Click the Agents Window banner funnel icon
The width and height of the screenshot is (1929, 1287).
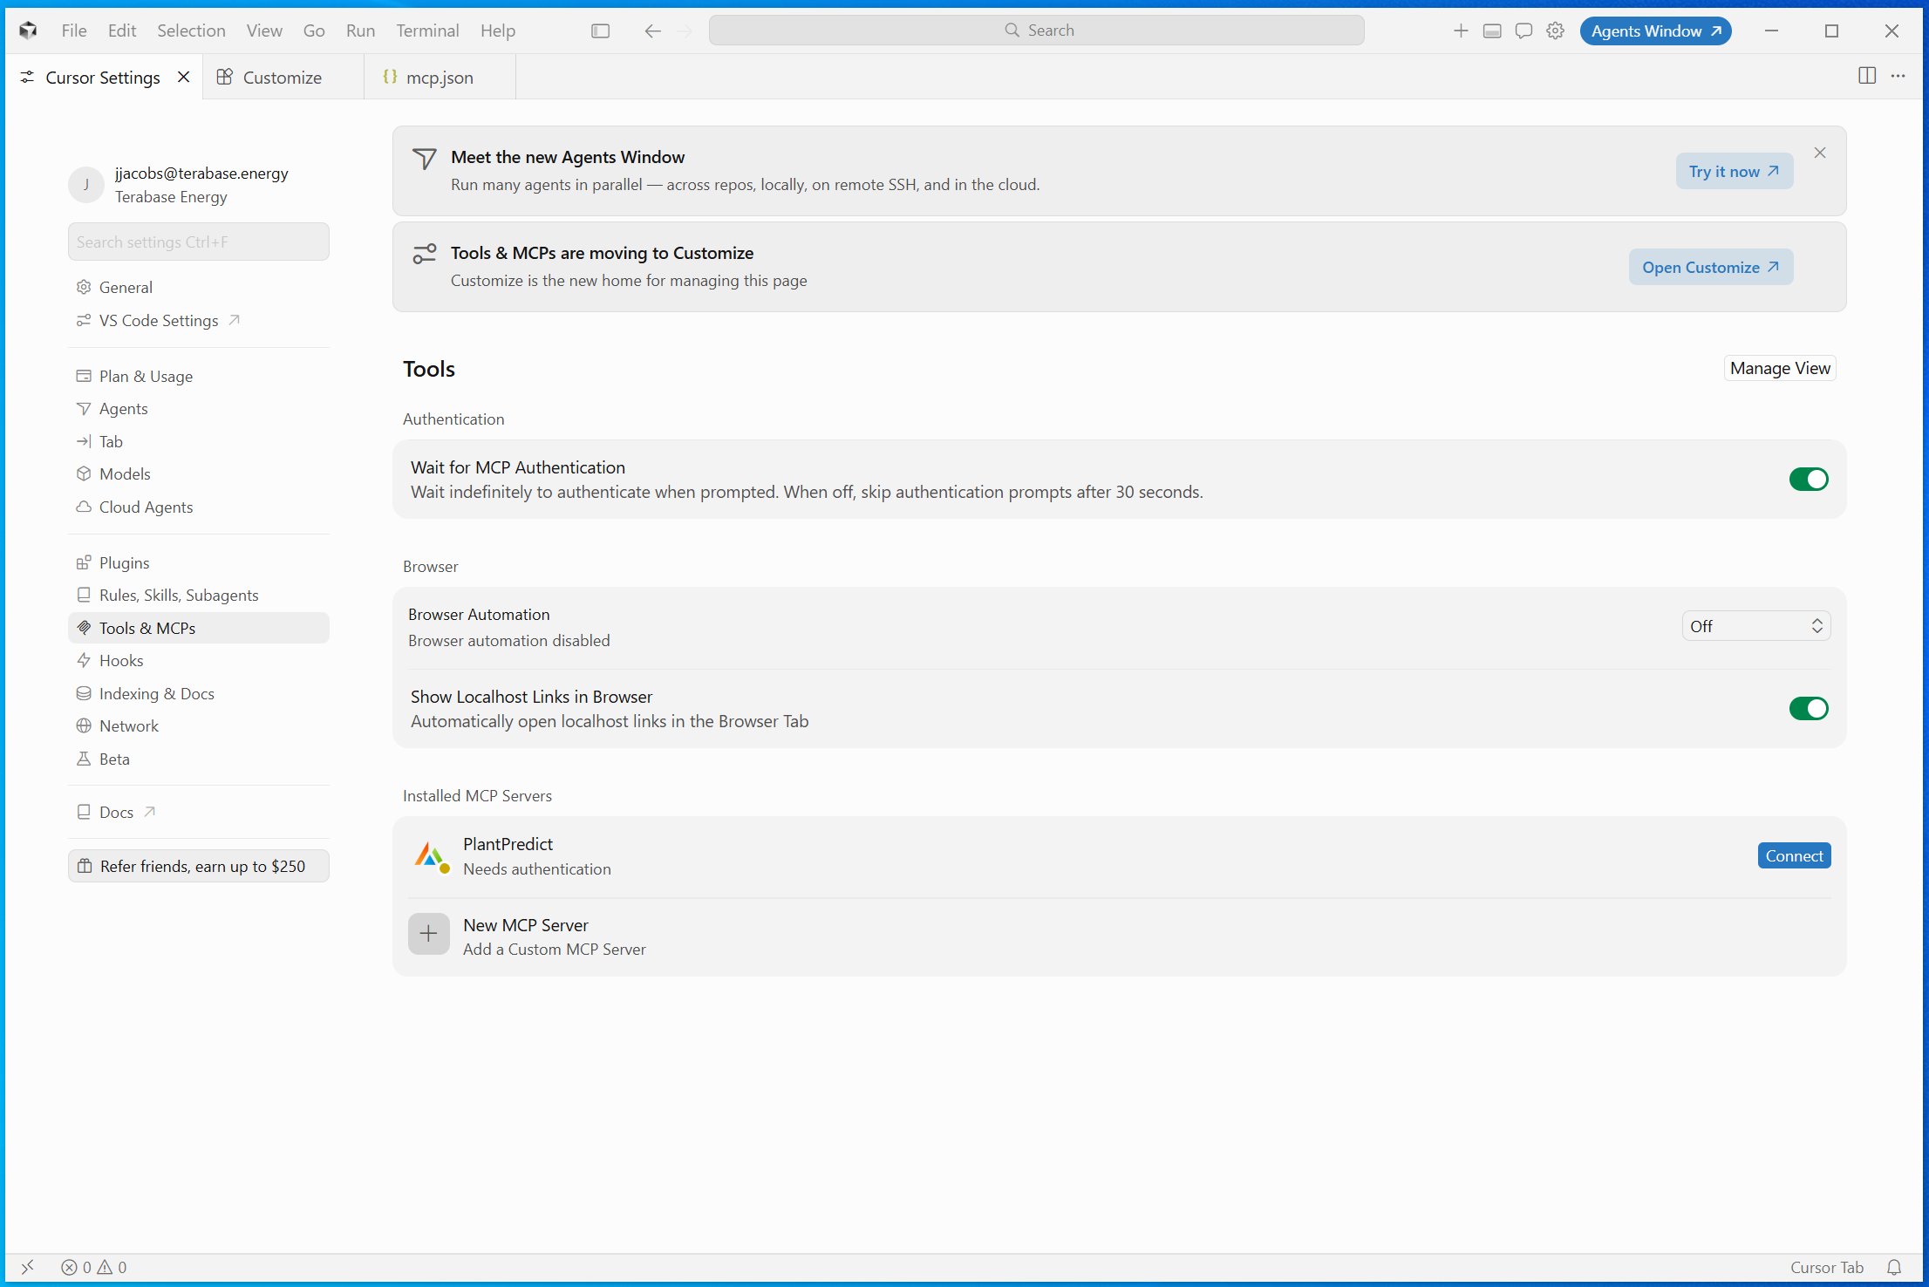424,159
